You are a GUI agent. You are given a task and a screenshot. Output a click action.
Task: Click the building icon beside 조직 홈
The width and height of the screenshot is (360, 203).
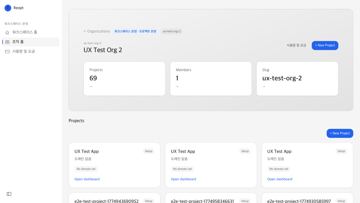point(7,42)
